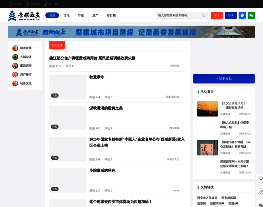Image resolution: width=263 pixels, height=207 pixels.
Task: Open the QQ login icon
Action: point(242,16)
